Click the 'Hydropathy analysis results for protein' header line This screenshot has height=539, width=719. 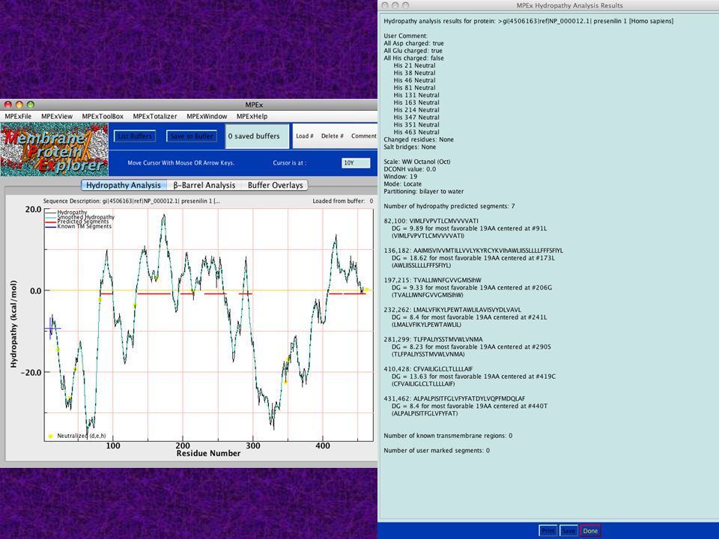click(529, 21)
